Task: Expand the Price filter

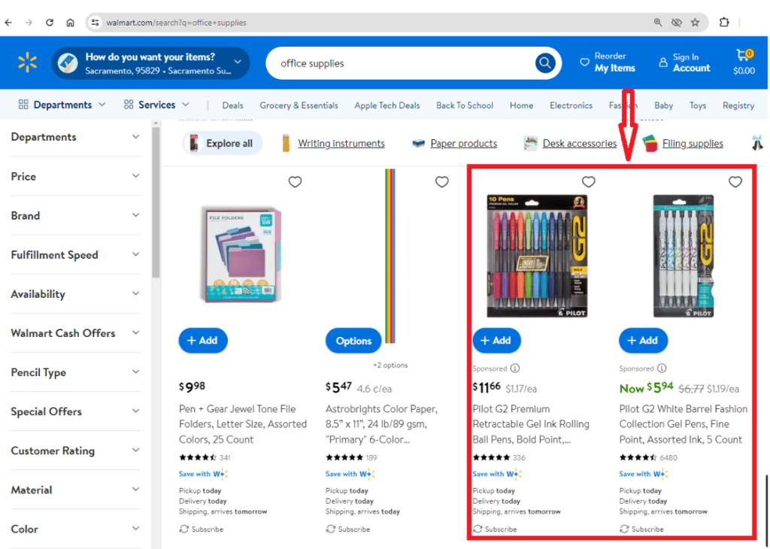Action: click(x=74, y=177)
